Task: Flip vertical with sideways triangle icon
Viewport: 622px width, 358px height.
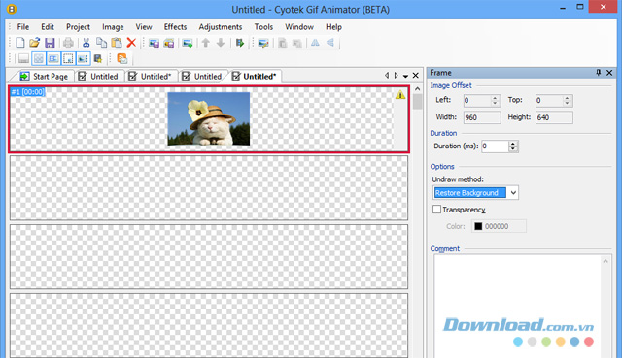Action: [x=330, y=43]
